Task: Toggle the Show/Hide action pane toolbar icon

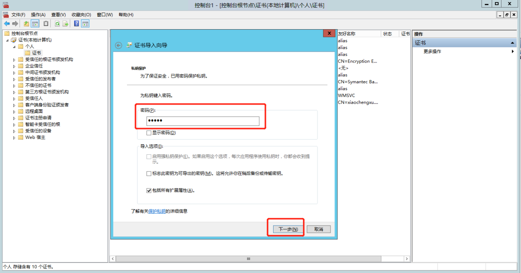Action: click(x=85, y=24)
